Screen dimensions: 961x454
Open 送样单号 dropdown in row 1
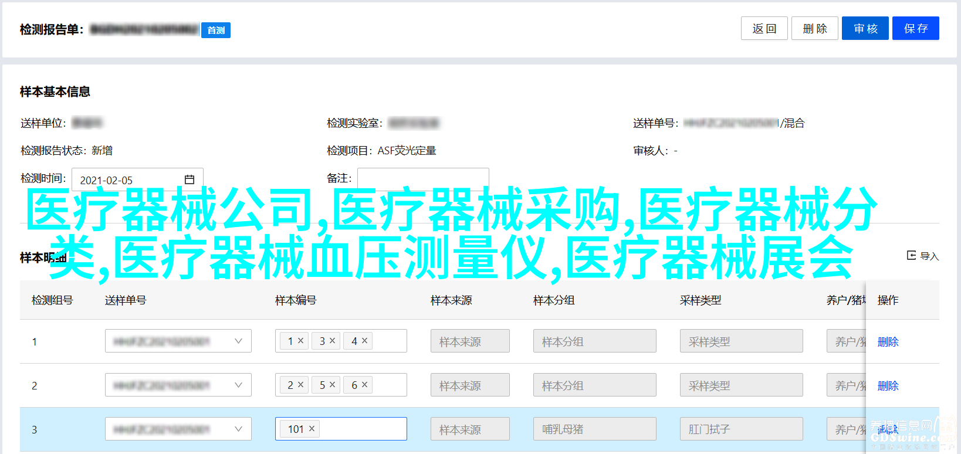238,341
